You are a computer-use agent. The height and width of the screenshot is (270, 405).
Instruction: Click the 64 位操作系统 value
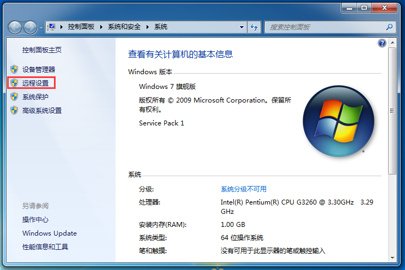click(242, 238)
